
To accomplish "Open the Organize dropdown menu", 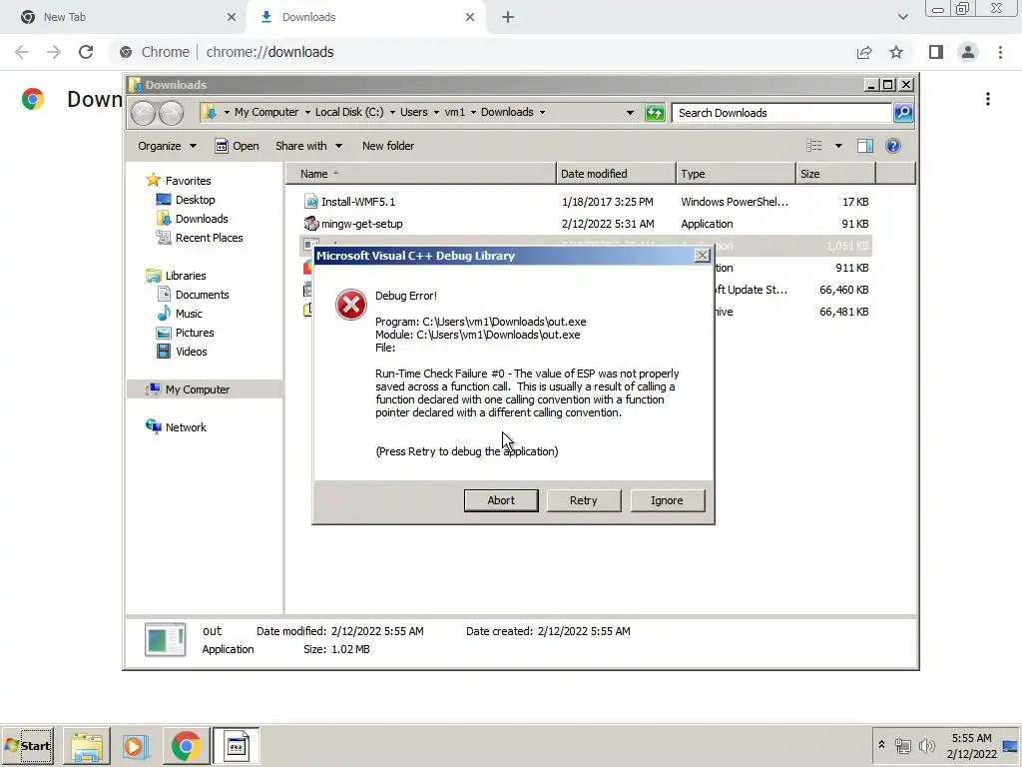I will coord(167,146).
